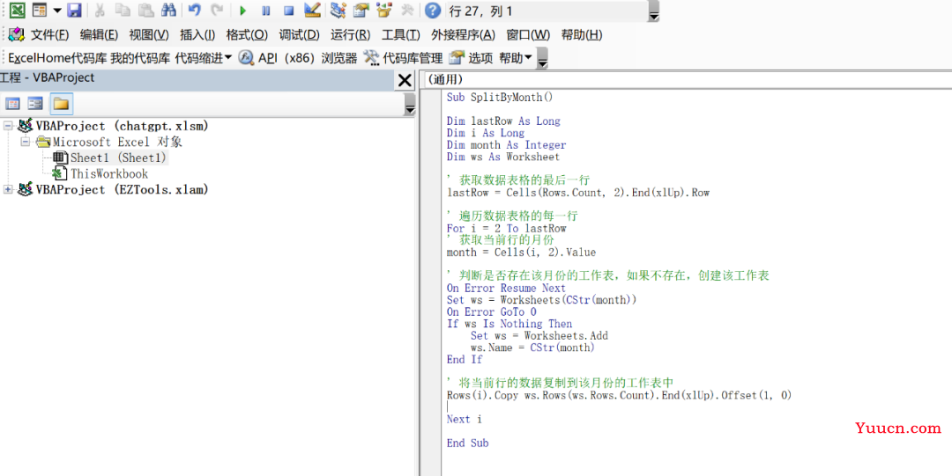Collapse the VBAProject (chatgpt.xlsm) node

coord(9,126)
